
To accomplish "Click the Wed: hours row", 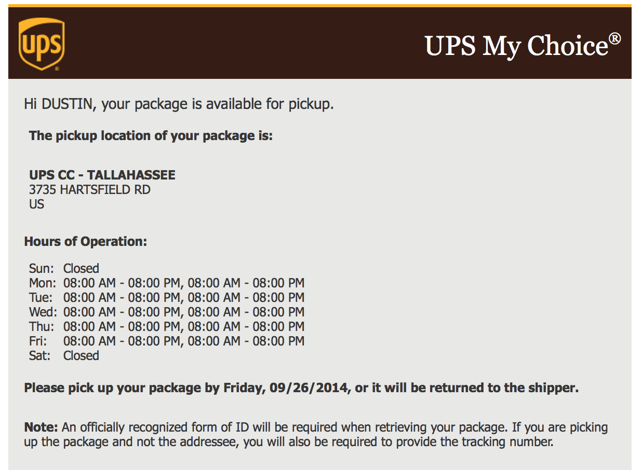I will point(167,312).
